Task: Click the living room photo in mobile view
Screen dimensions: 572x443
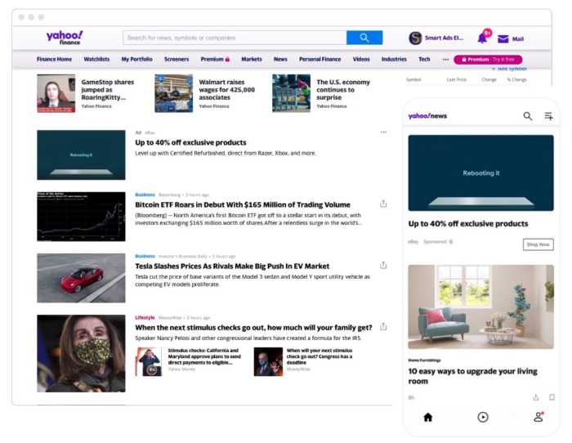Action: click(480, 307)
